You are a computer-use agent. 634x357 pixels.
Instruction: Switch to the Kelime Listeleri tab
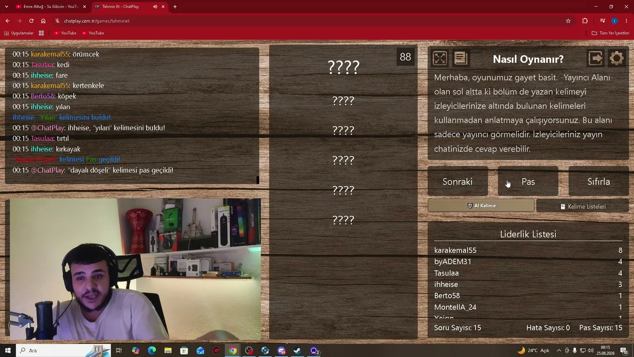point(582,206)
